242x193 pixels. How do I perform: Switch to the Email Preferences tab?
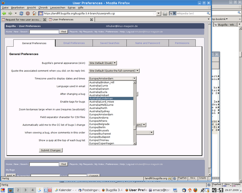tap(74, 43)
